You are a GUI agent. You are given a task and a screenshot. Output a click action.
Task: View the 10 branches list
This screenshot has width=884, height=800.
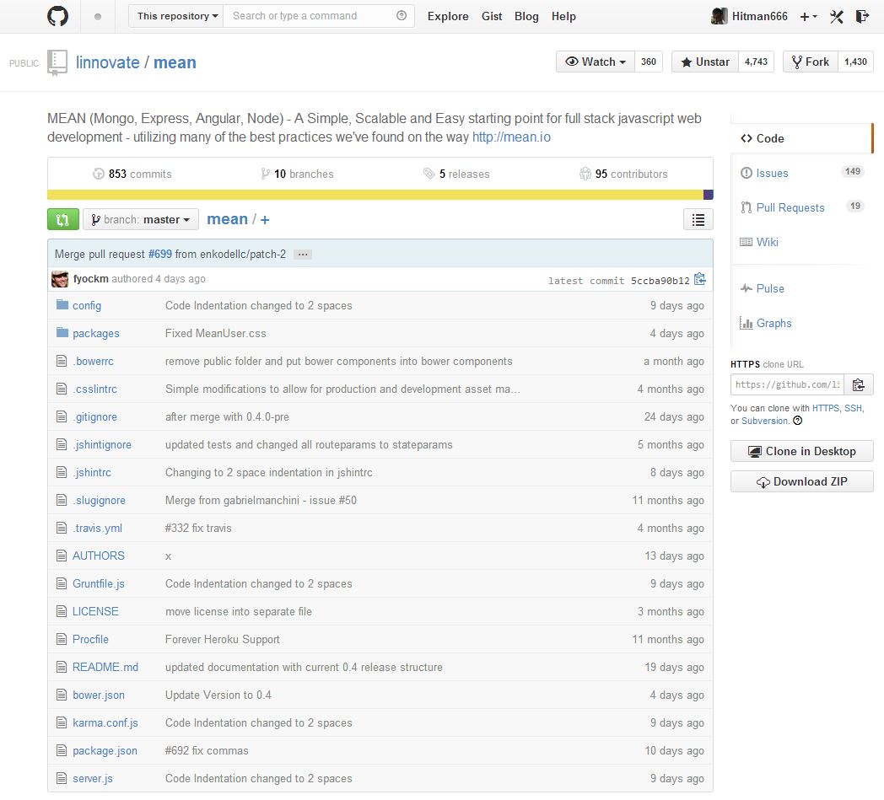pos(297,174)
